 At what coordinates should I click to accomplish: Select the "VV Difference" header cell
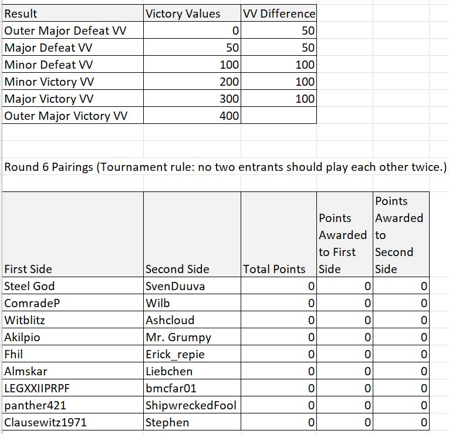pyautogui.click(x=279, y=14)
